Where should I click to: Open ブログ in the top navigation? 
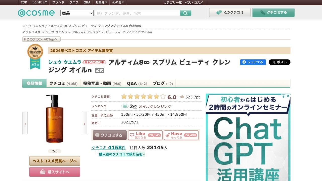click(74, 2)
